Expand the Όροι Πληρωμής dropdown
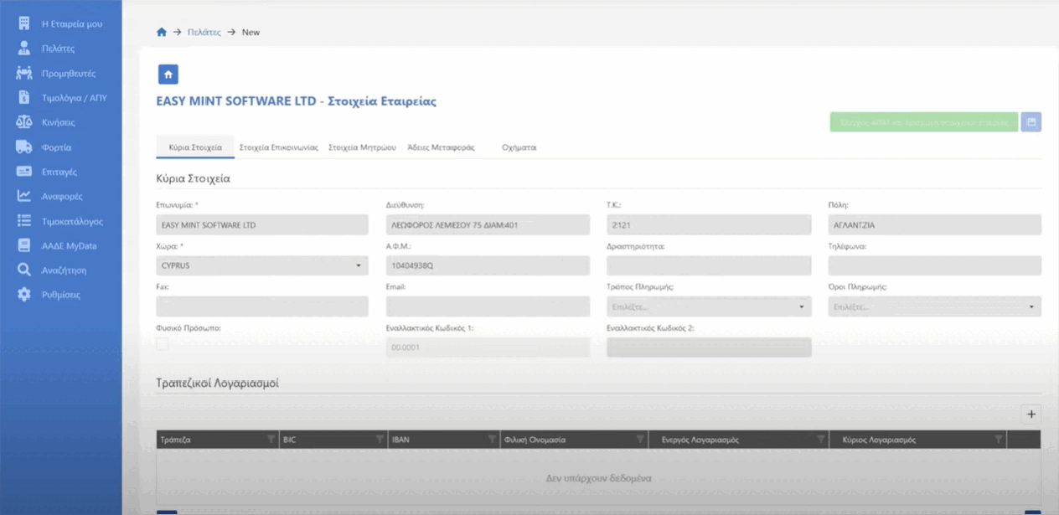 [x=934, y=307]
